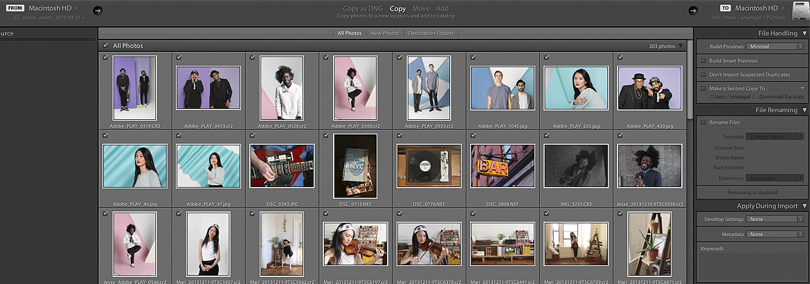
Task: Click the source selection arrow icon
Action: [x=97, y=10]
